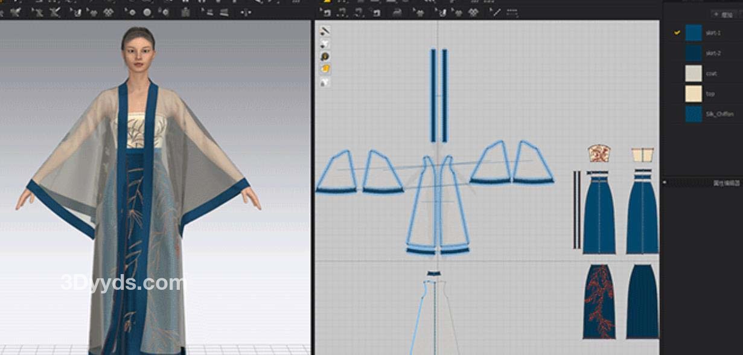Click the yellow highlighted icon in 2D vertical toolbar
The image size is (743, 355).
coord(325,69)
